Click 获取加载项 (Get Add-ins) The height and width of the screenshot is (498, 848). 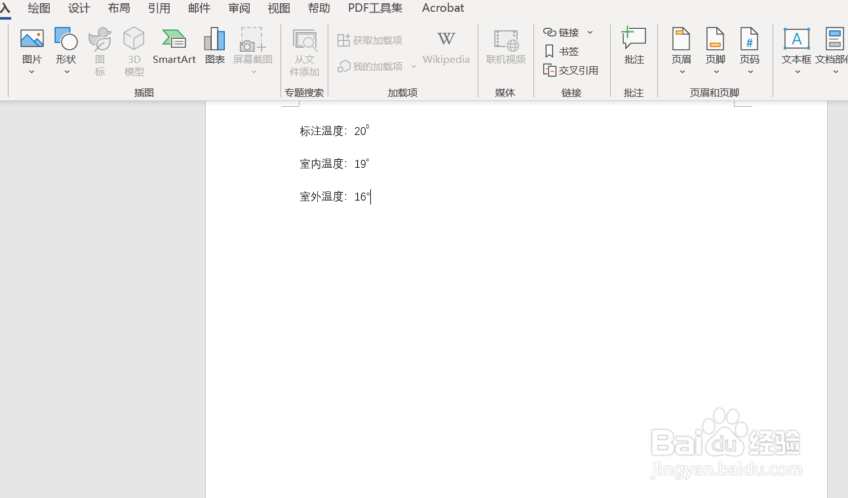pos(370,41)
